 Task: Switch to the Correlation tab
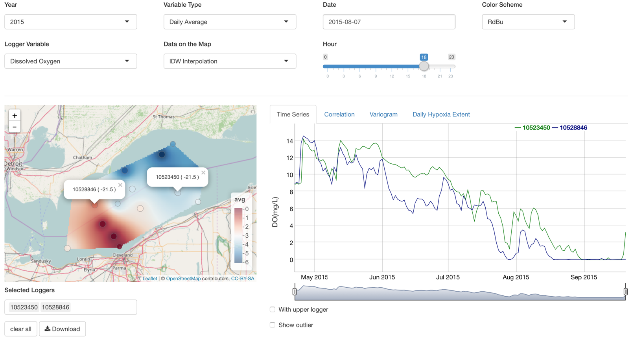pyautogui.click(x=339, y=115)
